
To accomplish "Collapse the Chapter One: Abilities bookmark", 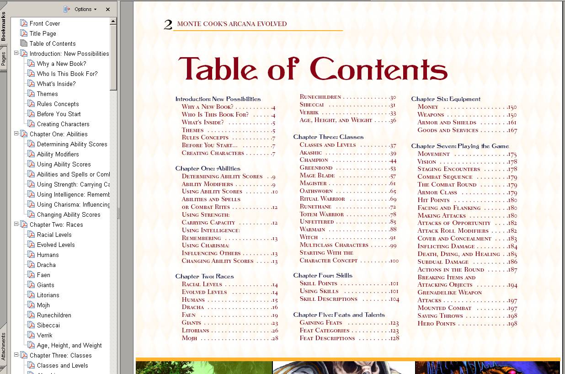I will coord(16,134).
